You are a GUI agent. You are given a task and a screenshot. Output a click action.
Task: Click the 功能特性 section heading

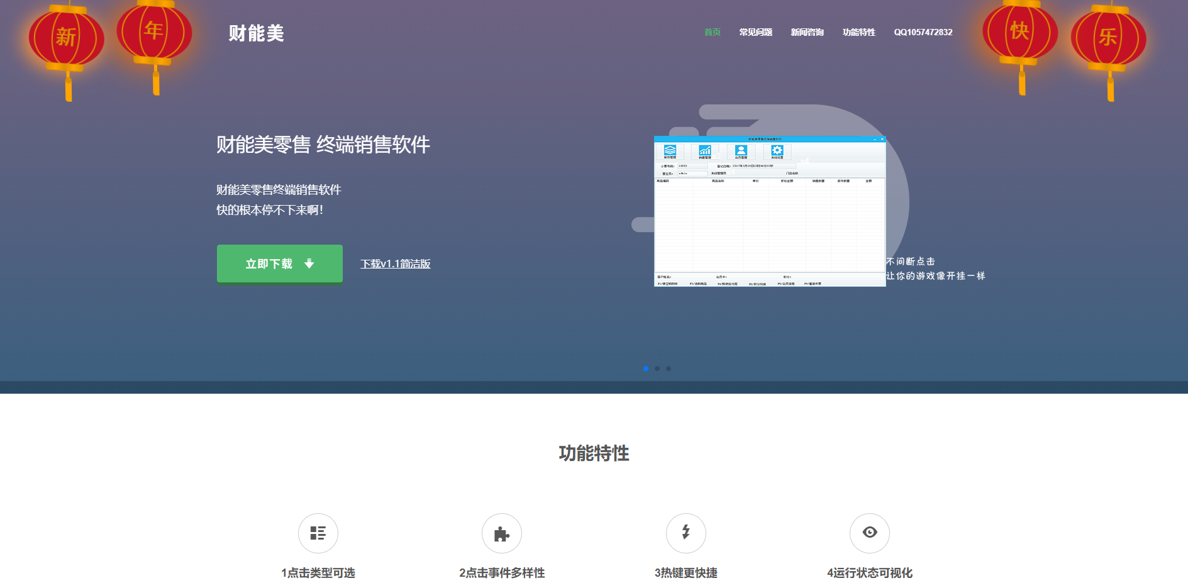594,453
